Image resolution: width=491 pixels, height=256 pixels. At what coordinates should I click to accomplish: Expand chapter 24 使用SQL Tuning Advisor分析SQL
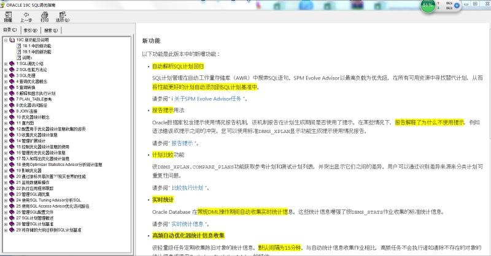pyautogui.click(x=6, y=200)
